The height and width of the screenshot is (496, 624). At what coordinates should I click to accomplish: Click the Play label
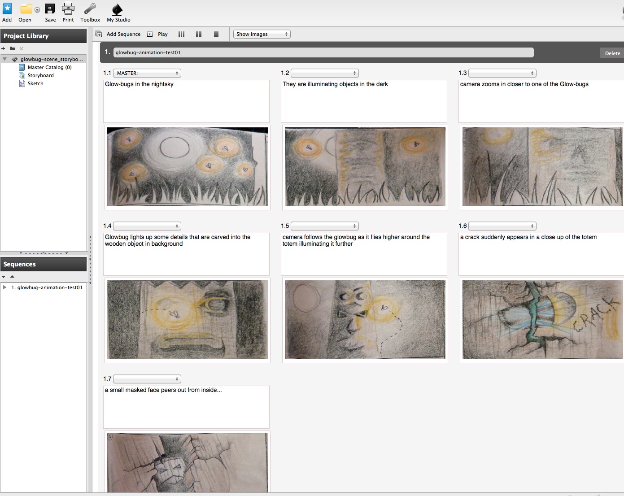click(x=163, y=34)
